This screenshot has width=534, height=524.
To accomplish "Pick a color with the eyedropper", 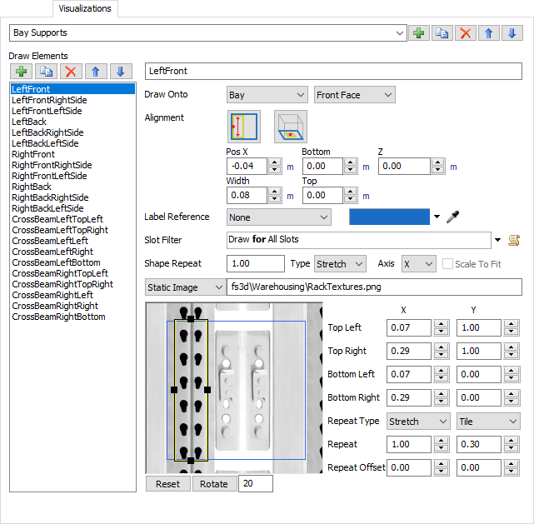I will [x=452, y=217].
